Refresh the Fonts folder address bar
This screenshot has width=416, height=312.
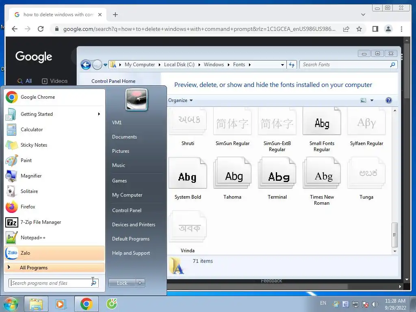292,65
